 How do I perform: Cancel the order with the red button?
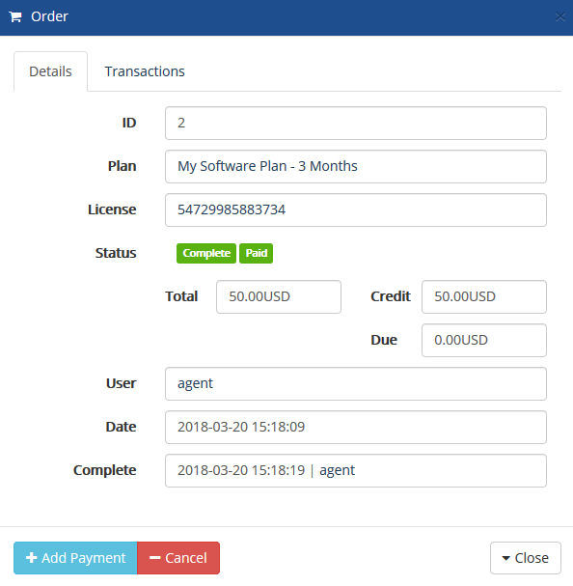point(178,558)
